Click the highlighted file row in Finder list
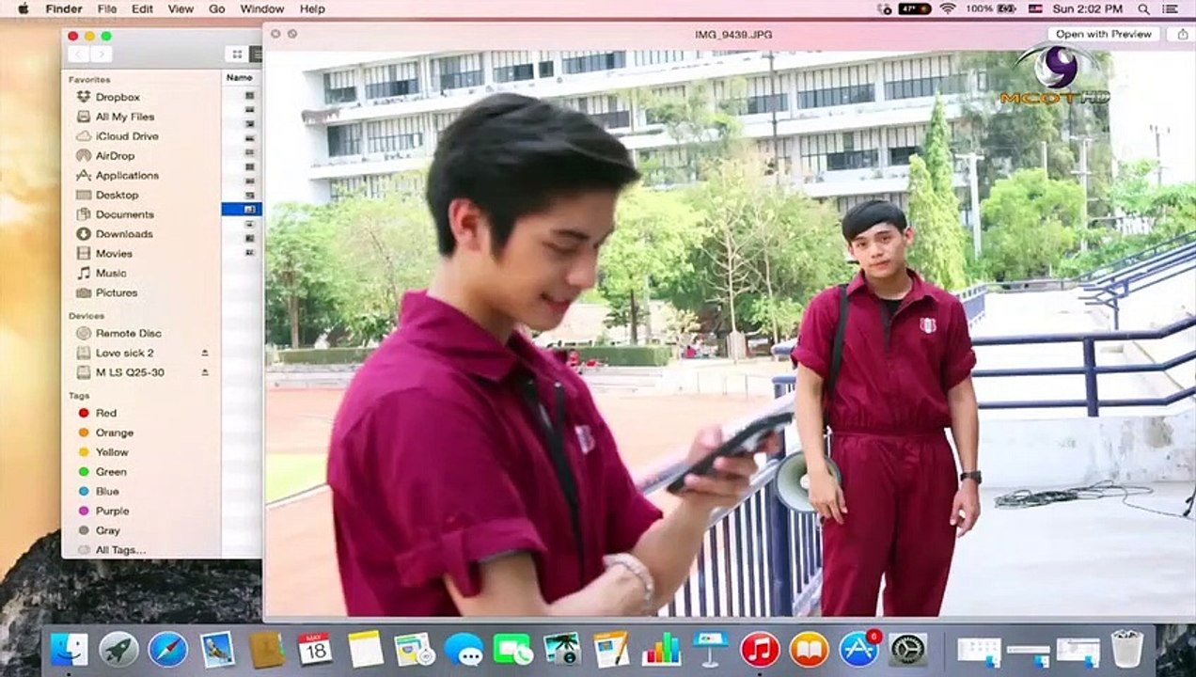 click(x=242, y=209)
